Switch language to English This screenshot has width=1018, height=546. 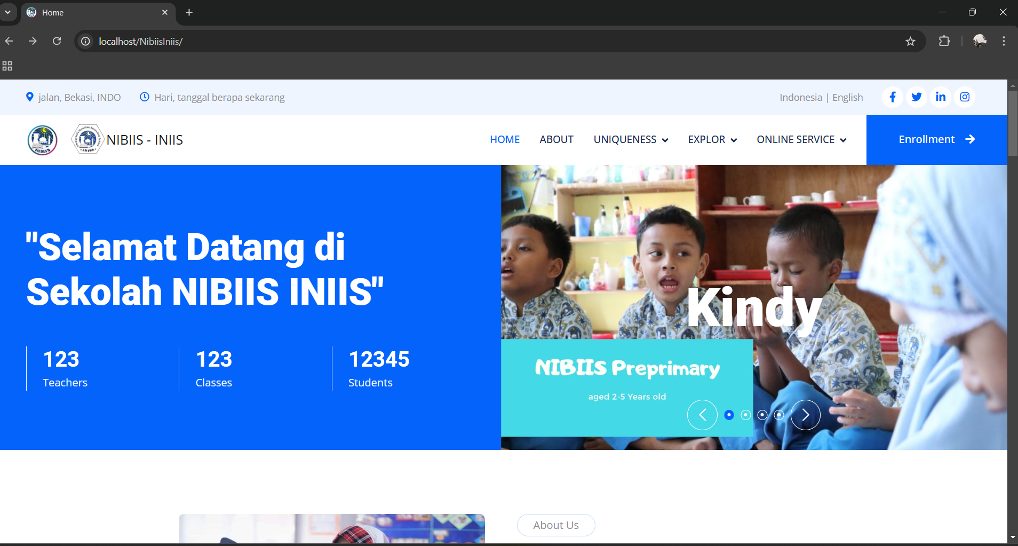tap(847, 98)
